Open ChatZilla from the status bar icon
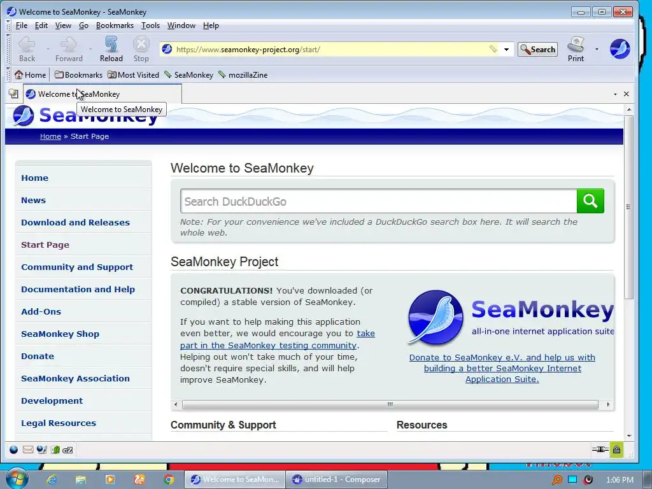The height and width of the screenshot is (489, 652). (x=67, y=450)
